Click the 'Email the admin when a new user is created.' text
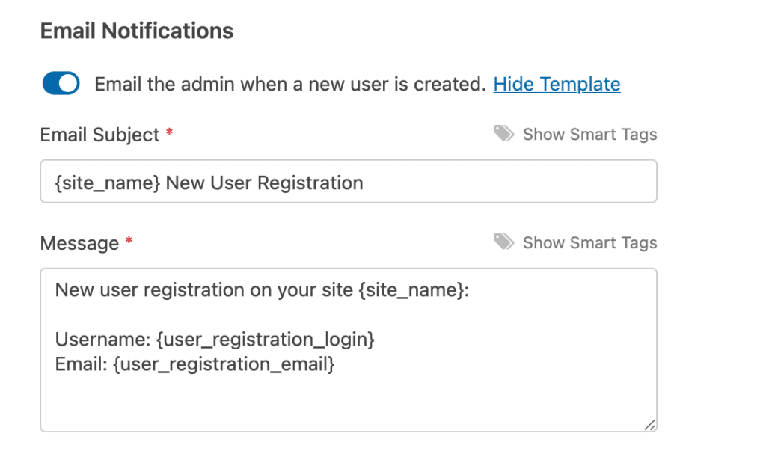This screenshot has height=457, width=766. click(290, 84)
